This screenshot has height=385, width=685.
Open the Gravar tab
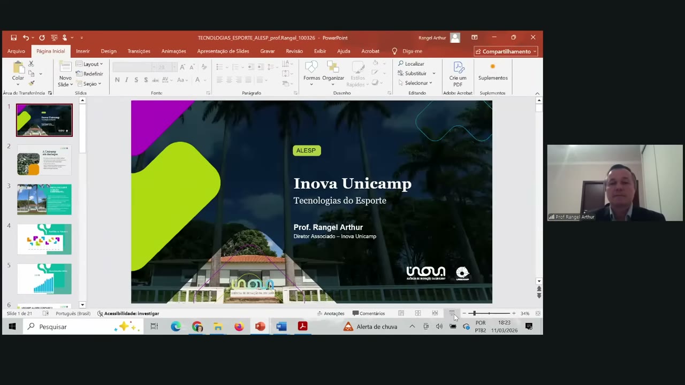pyautogui.click(x=268, y=51)
